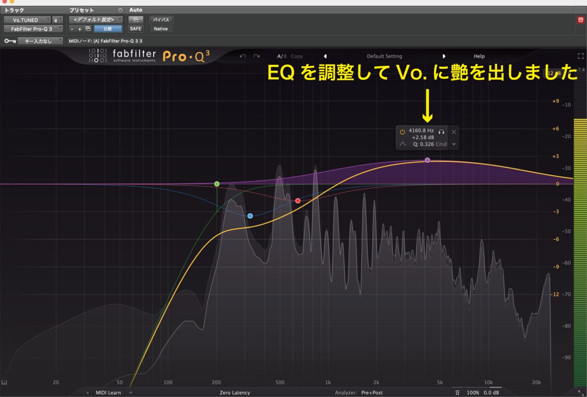Open the デフォルト設定 preset menu

point(95,20)
